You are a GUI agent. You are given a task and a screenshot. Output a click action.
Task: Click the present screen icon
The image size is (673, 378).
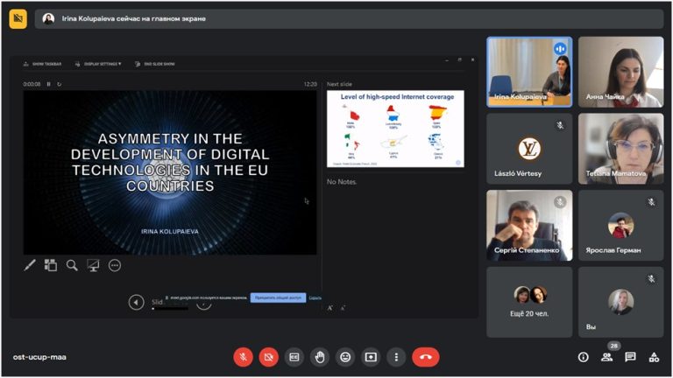(x=371, y=357)
